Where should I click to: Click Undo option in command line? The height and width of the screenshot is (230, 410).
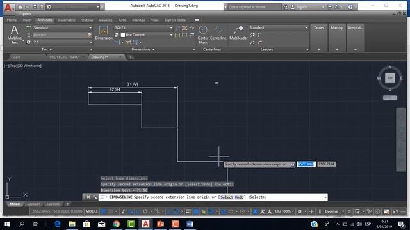239,197
